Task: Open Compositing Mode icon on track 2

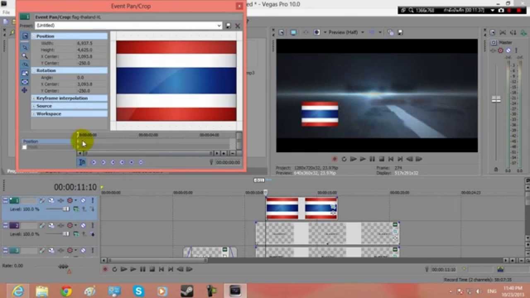Action: tap(77, 234)
